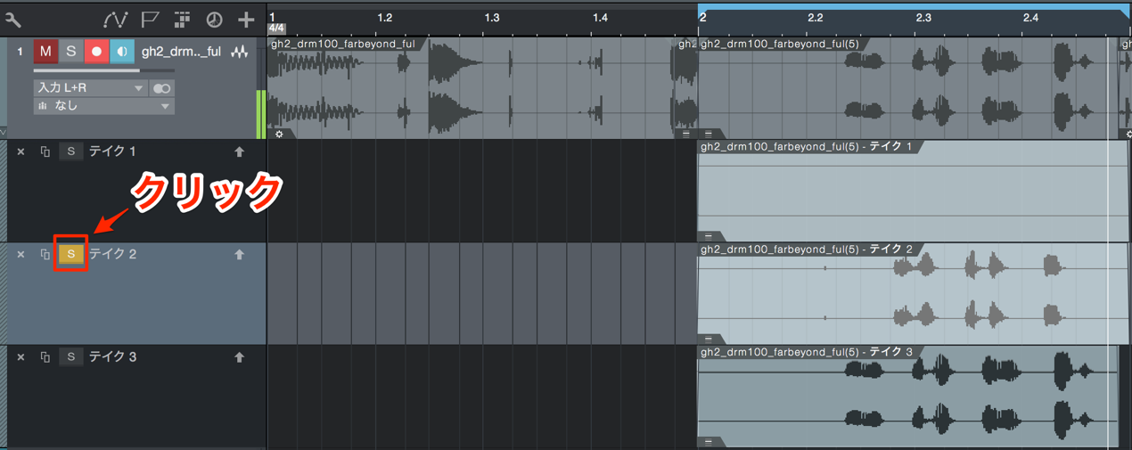1132x450 pixels.
Task: Solo the テイク 2 layer
Action: point(71,255)
